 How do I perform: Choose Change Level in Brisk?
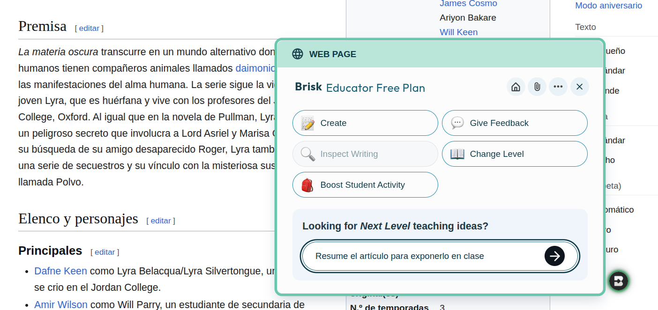click(514, 154)
